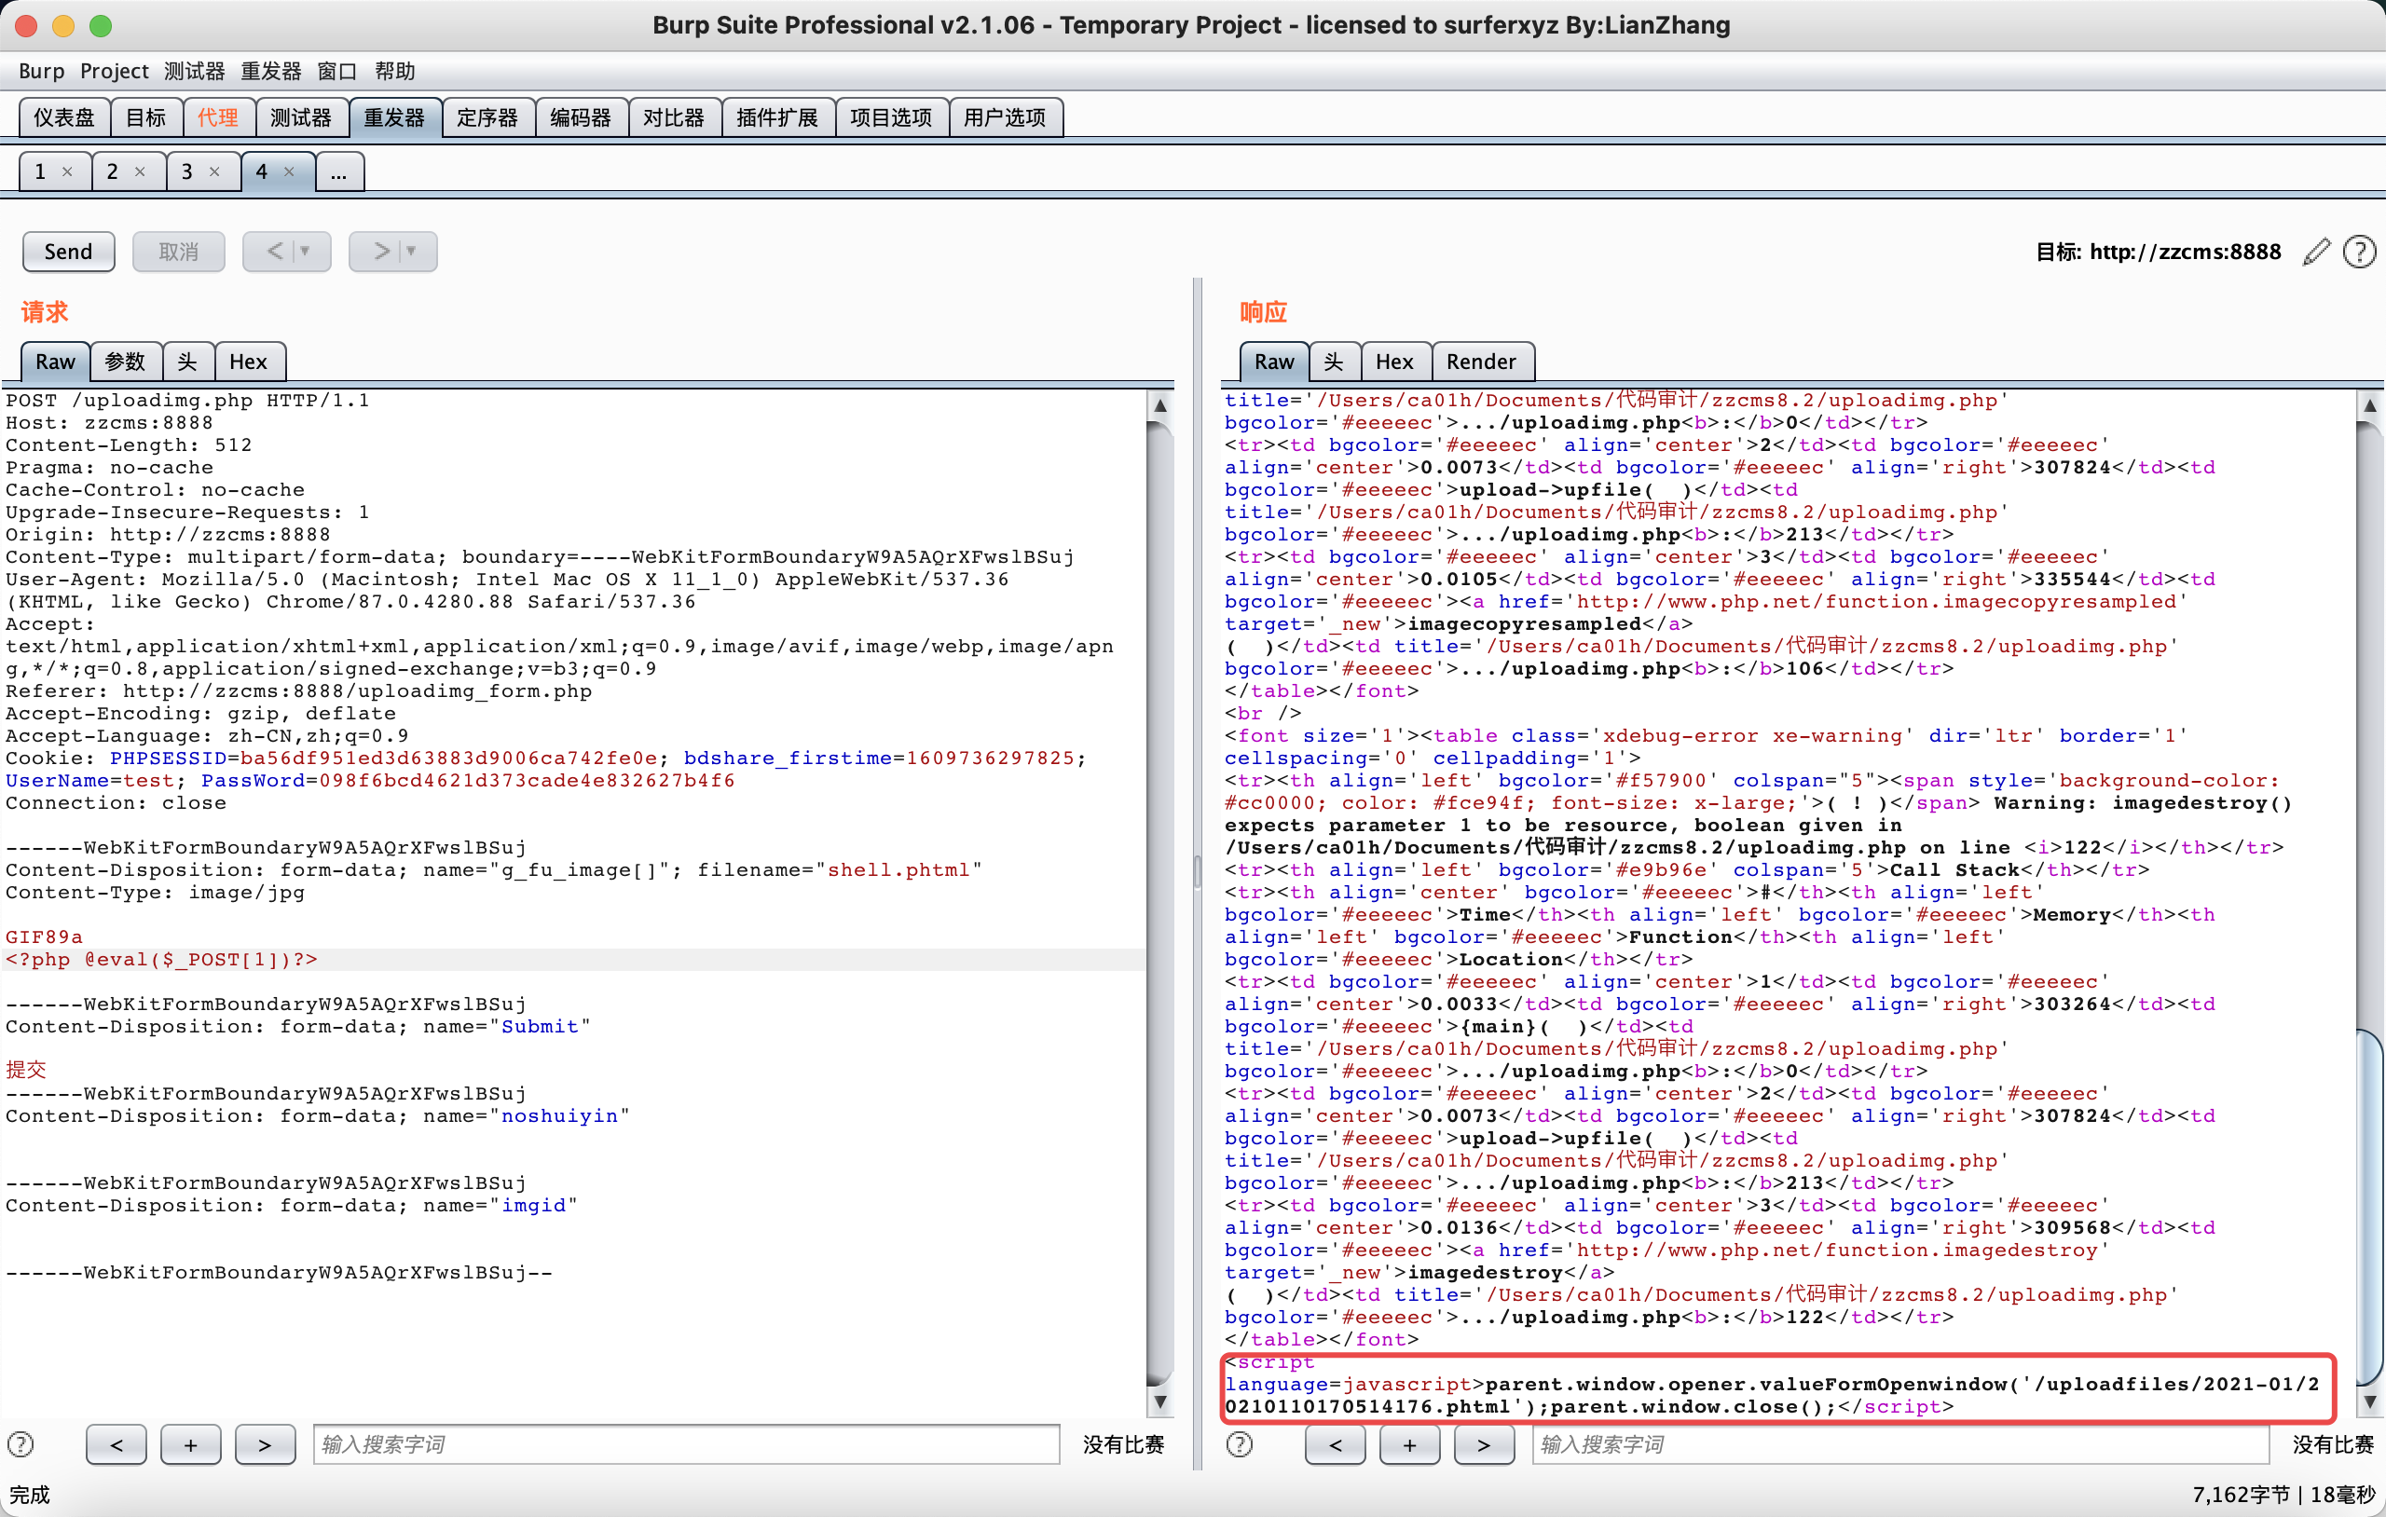Show the request 参数 params tab

click(126, 362)
